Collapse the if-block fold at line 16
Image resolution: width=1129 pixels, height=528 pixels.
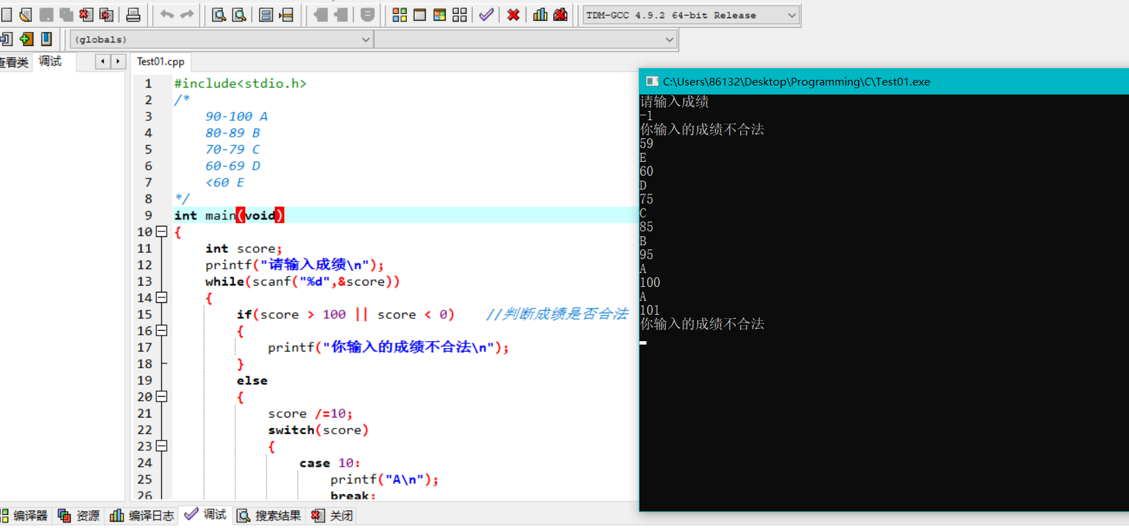(x=162, y=331)
